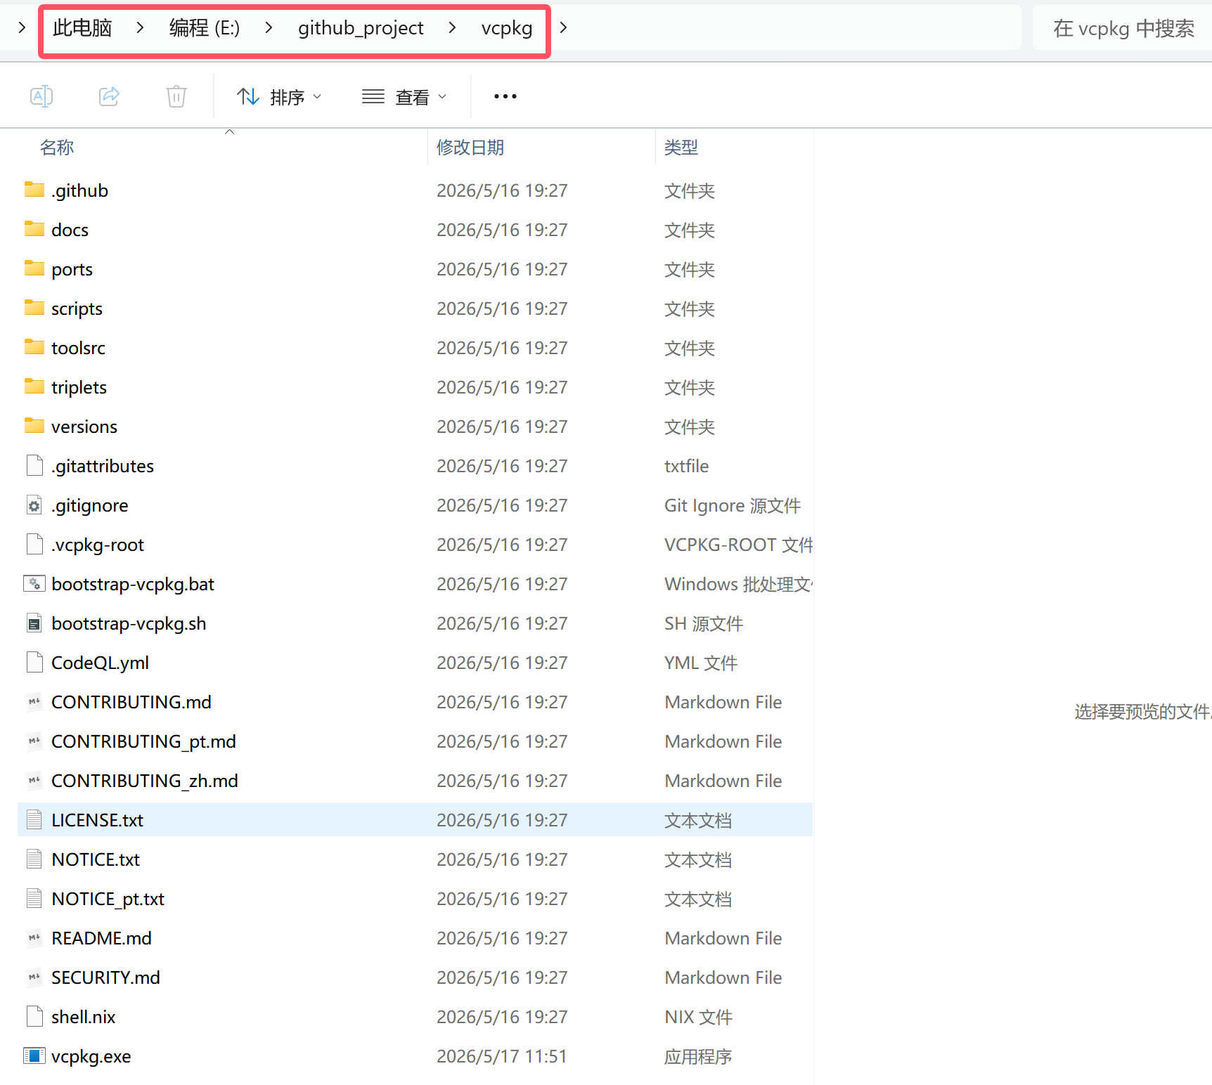Select the .gitignore file name
Screen dimensions: 1212x1085
89,505
